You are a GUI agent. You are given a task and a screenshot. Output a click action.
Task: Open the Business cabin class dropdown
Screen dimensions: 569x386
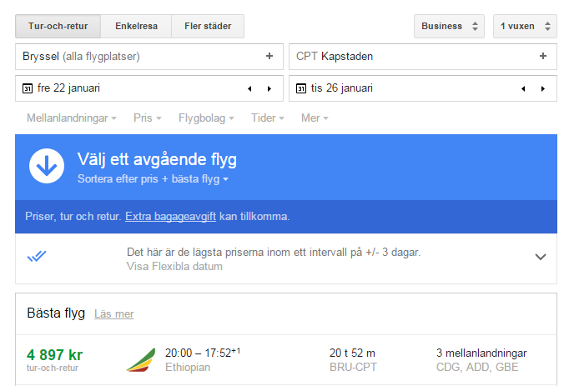[x=449, y=26]
